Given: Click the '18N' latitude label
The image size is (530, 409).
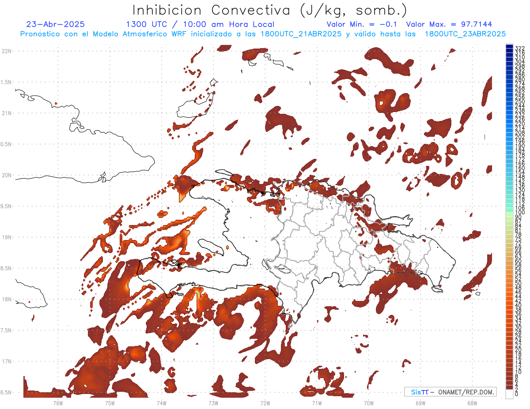Looking at the screenshot, I should [6, 299].
